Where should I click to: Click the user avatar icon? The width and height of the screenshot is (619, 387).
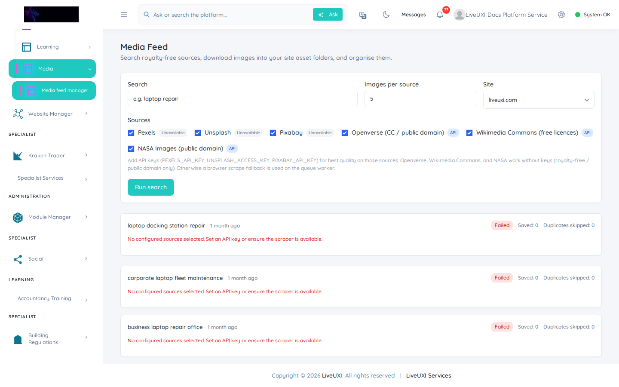459,15
